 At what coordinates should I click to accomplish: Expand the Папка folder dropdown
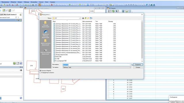(80, 18)
